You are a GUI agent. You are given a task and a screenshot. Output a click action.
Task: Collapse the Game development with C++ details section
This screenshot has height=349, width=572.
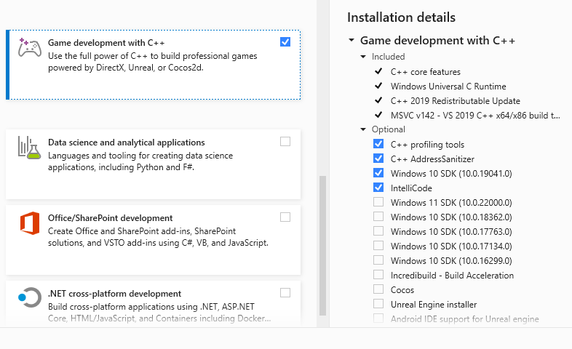coord(351,40)
